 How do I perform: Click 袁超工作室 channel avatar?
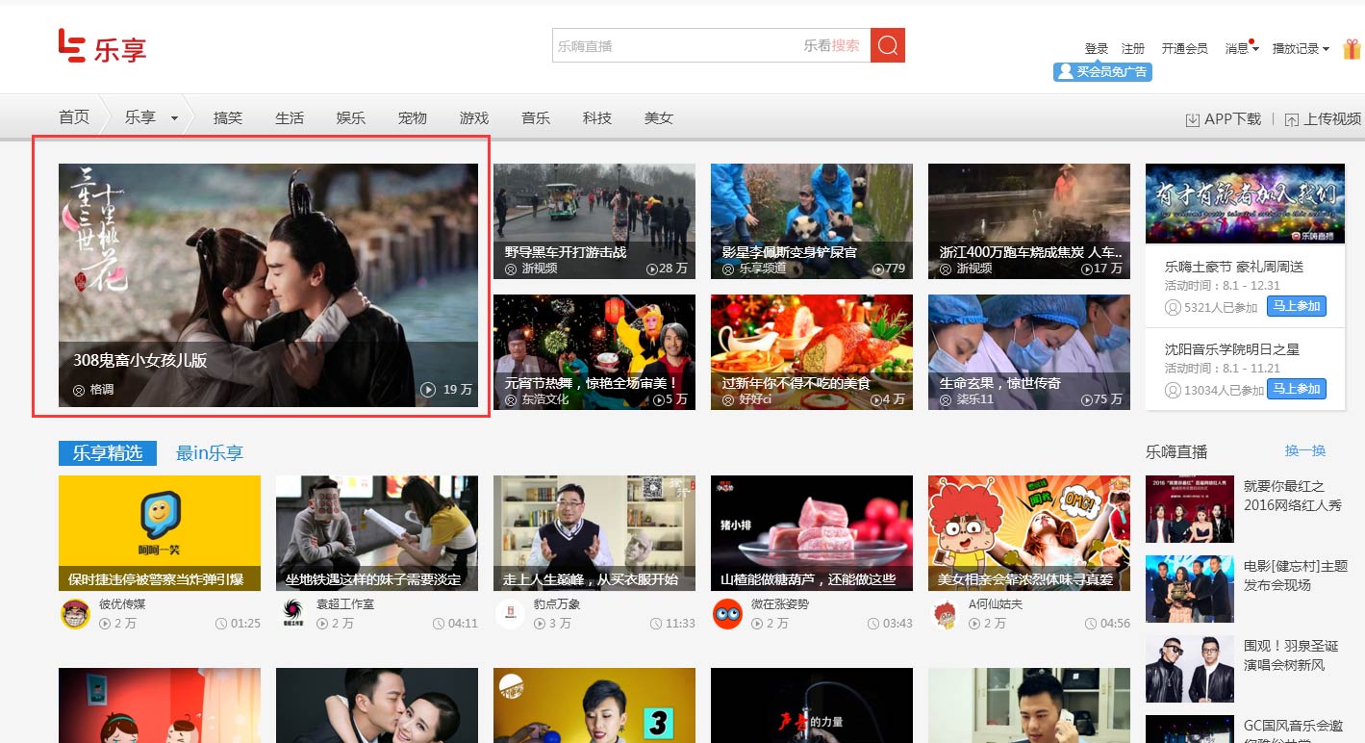(x=292, y=613)
